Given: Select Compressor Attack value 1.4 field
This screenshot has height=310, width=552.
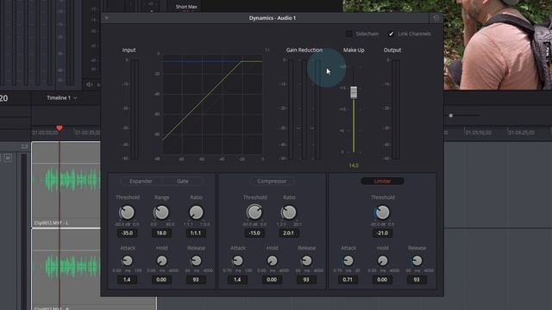Looking at the screenshot, I should click(238, 280).
